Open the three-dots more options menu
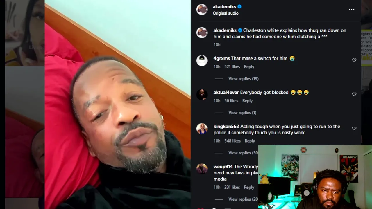Screen dimensions: 372x209 pyautogui.click(x=351, y=10)
